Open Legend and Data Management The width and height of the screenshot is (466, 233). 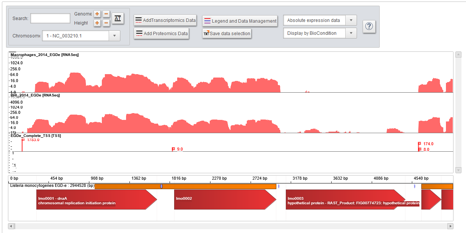(x=240, y=21)
